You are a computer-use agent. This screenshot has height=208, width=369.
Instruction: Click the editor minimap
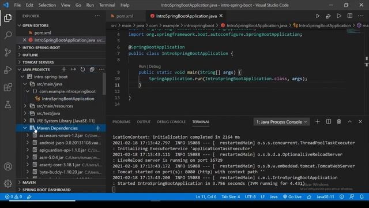coord(354,32)
